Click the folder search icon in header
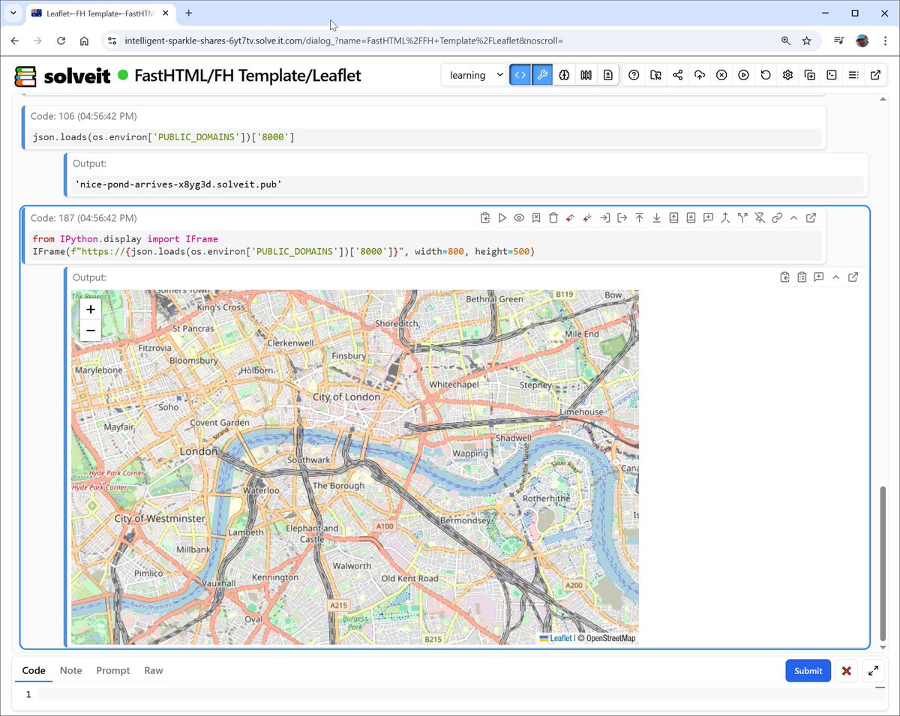This screenshot has width=900, height=716. click(x=656, y=75)
